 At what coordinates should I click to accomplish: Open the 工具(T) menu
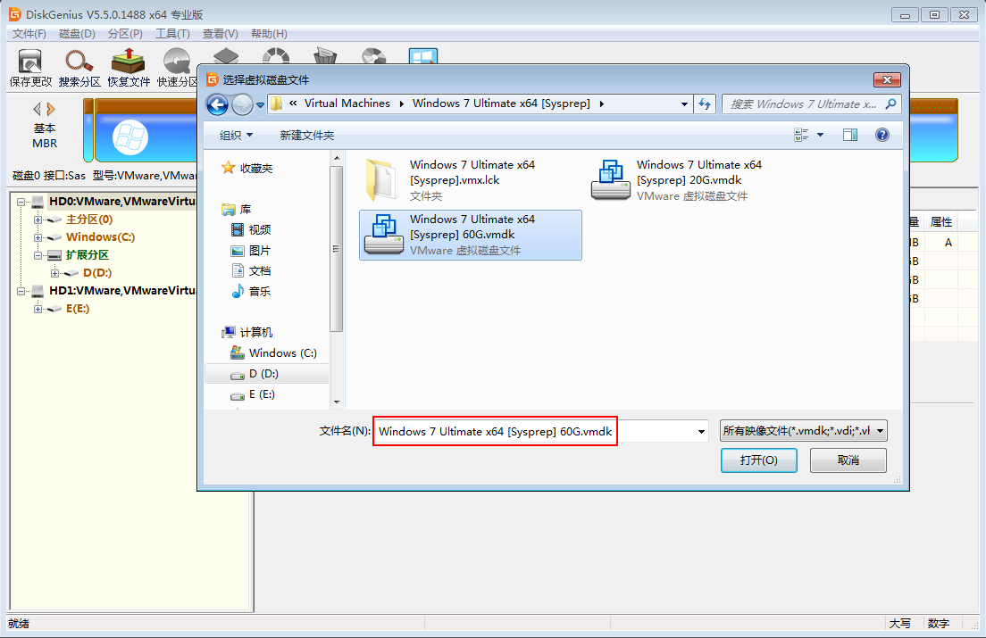(x=172, y=33)
